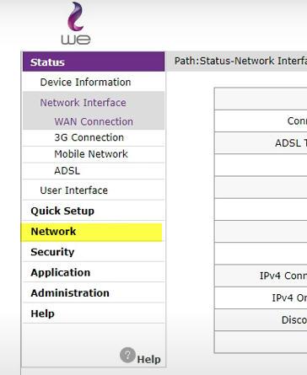
Task: Click the IPv4 On row label
Action: pyautogui.click(x=289, y=297)
